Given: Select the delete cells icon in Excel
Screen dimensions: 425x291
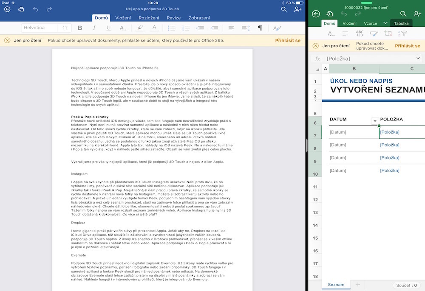Looking at the screenshot, I should pos(387,33).
